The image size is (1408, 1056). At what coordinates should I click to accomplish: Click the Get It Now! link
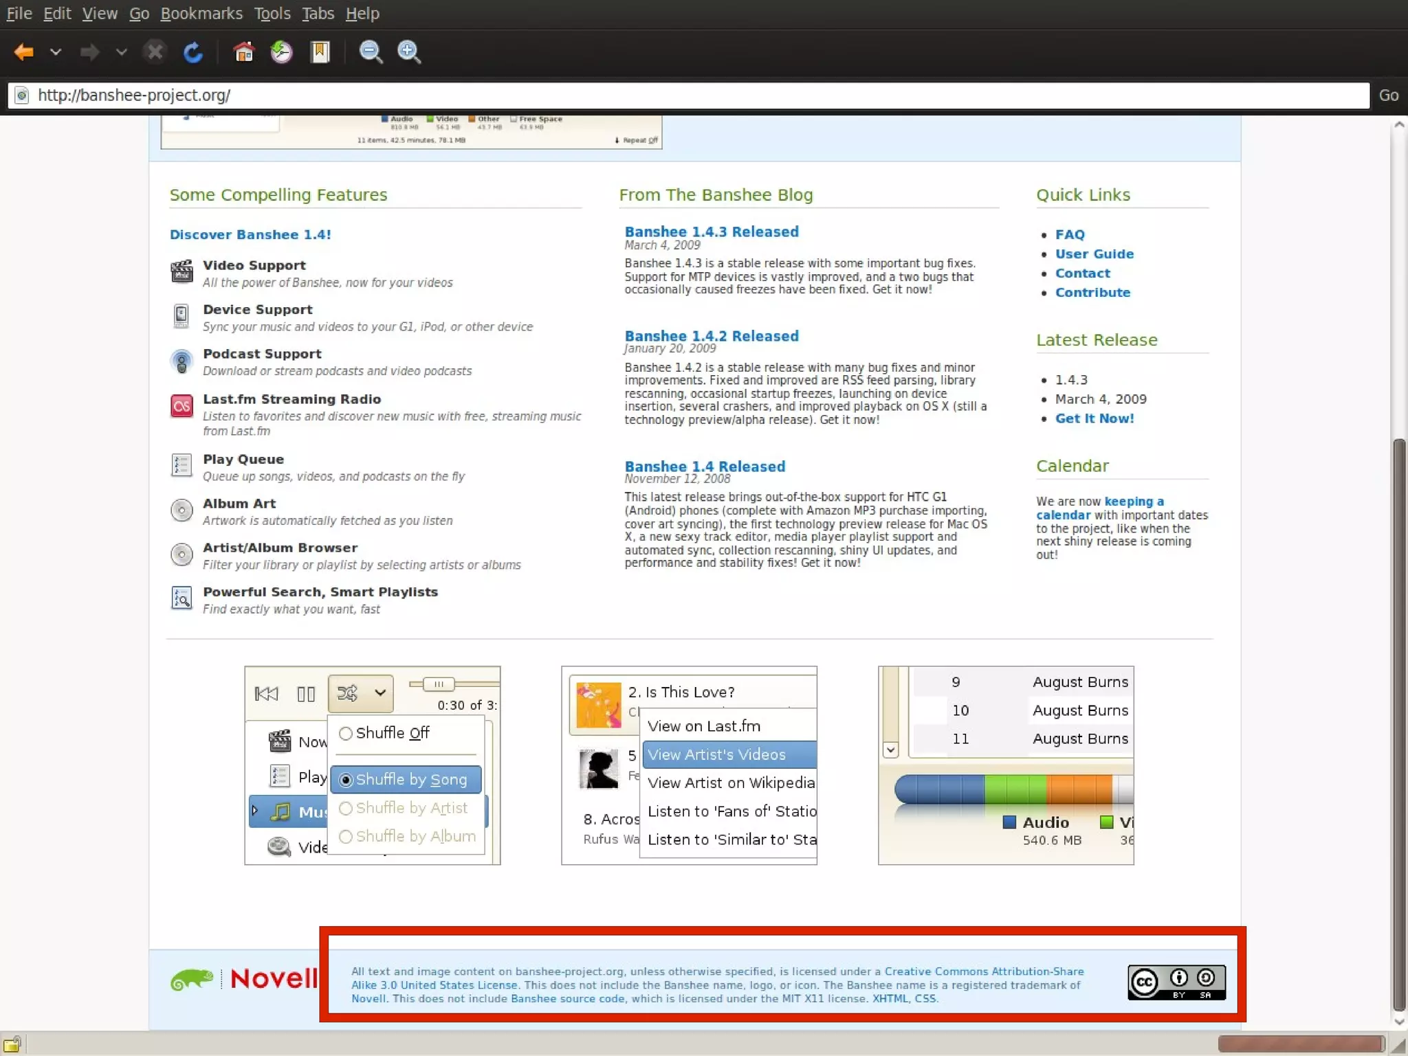point(1094,418)
